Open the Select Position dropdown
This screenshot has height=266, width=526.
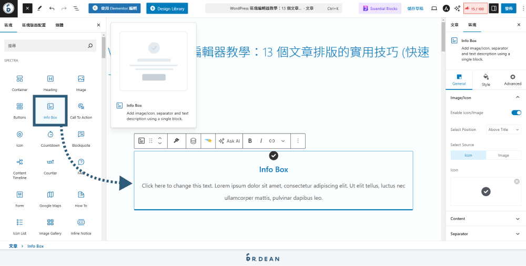coord(503,129)
